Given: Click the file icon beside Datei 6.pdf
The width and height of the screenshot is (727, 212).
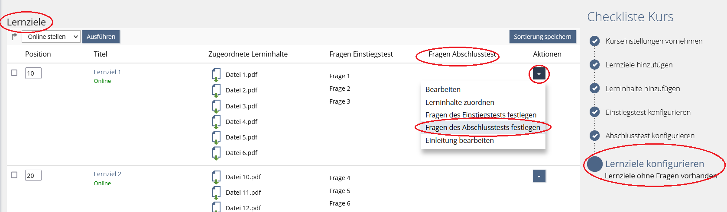Looking at the screenshot, I should [216, 153].
